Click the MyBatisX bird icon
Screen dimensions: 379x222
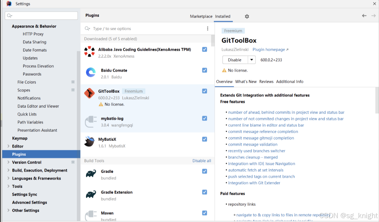(90, 142)
